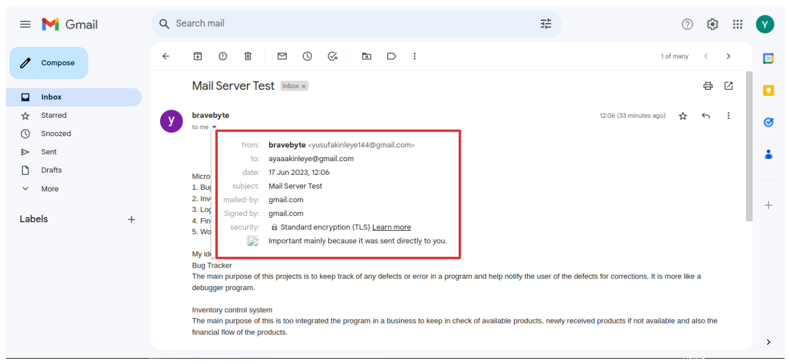
Task: Report the email as spam
Action: (x=222, y=56)
